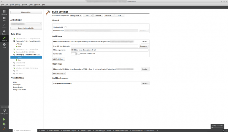Screen dimensions: 228x132
Task: Click the Clone configuration button
Action: (119, 15)
